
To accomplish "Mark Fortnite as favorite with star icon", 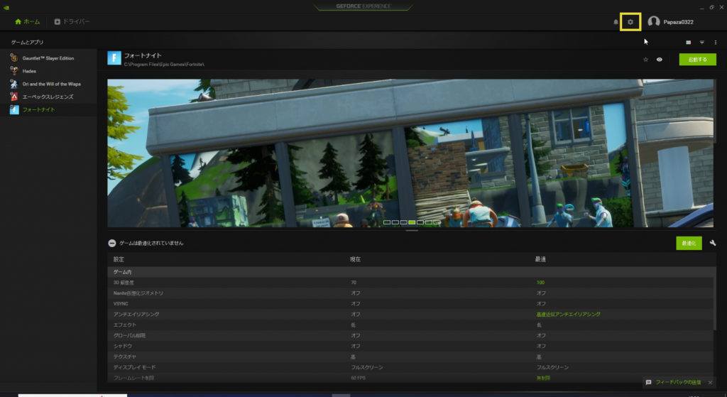I will [x=645, y=60].
